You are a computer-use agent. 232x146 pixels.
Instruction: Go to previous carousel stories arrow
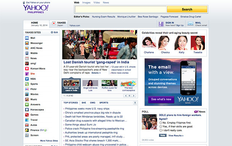pyautogui.click(x=126, y=96)
